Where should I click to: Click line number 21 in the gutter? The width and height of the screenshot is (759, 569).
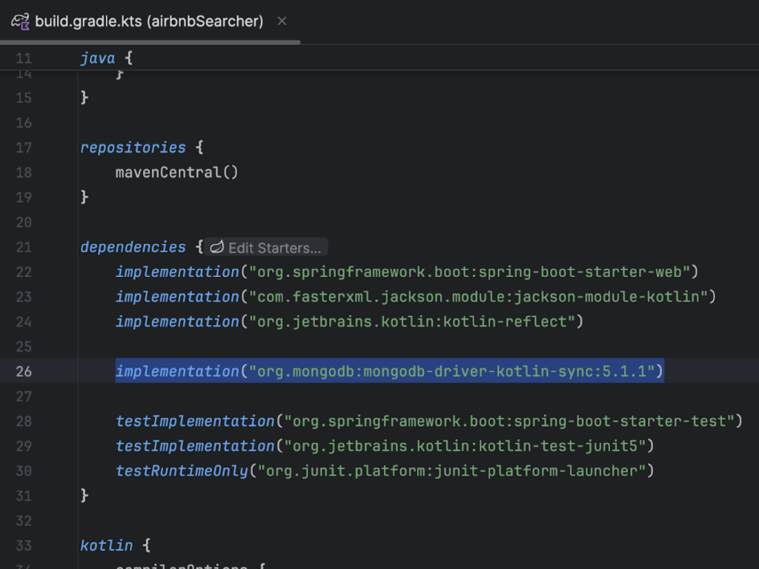click(24, 247)
